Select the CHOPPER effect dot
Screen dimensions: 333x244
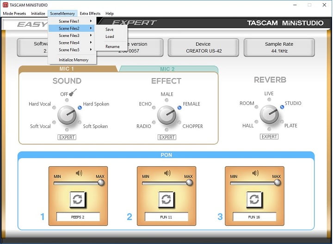(x=179, y=122)
